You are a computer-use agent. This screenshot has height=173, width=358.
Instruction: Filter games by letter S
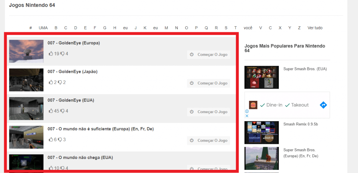click(x=226, y=28)
